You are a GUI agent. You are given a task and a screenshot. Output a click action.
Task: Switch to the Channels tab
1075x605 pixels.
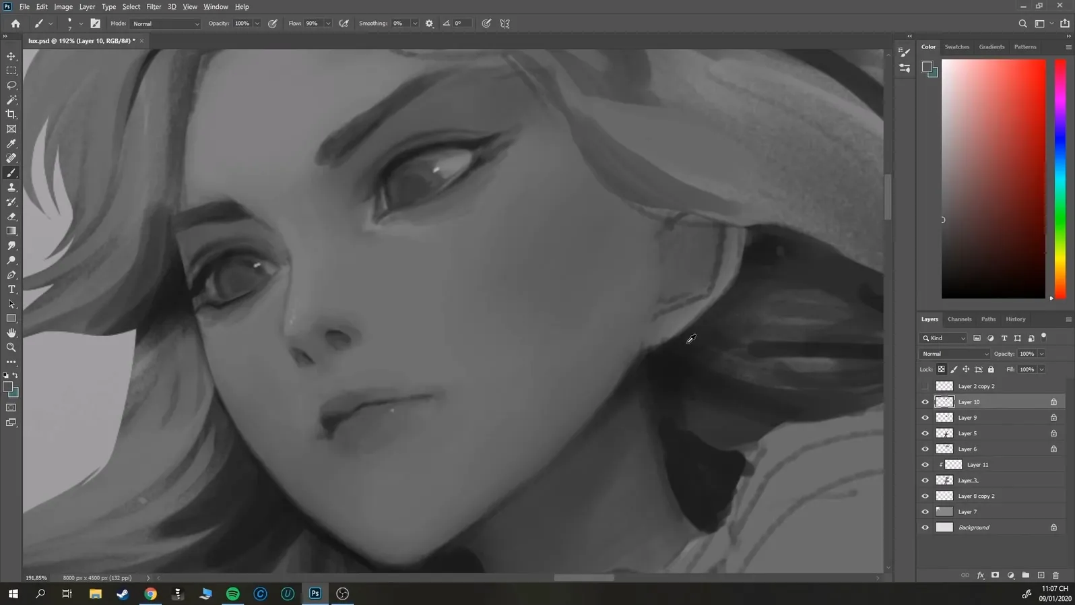[x=959, y=319]
